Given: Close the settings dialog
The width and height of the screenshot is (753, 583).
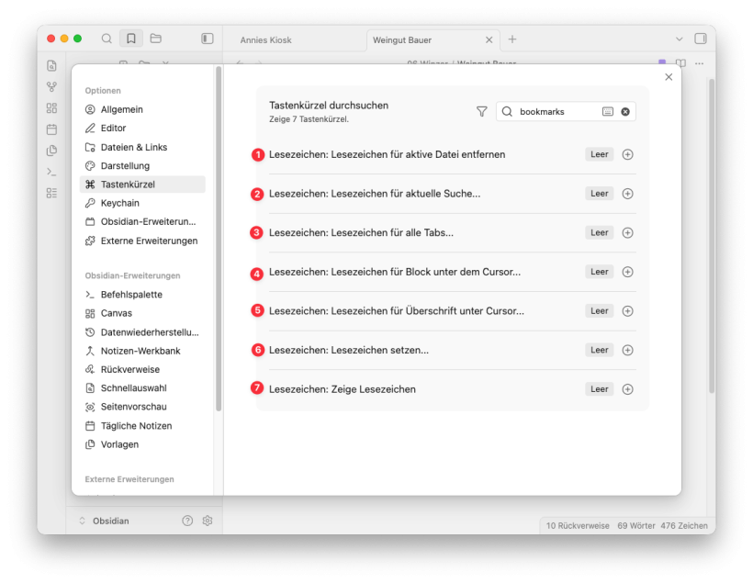Looking at the screenshot, I should click(669, 77).
